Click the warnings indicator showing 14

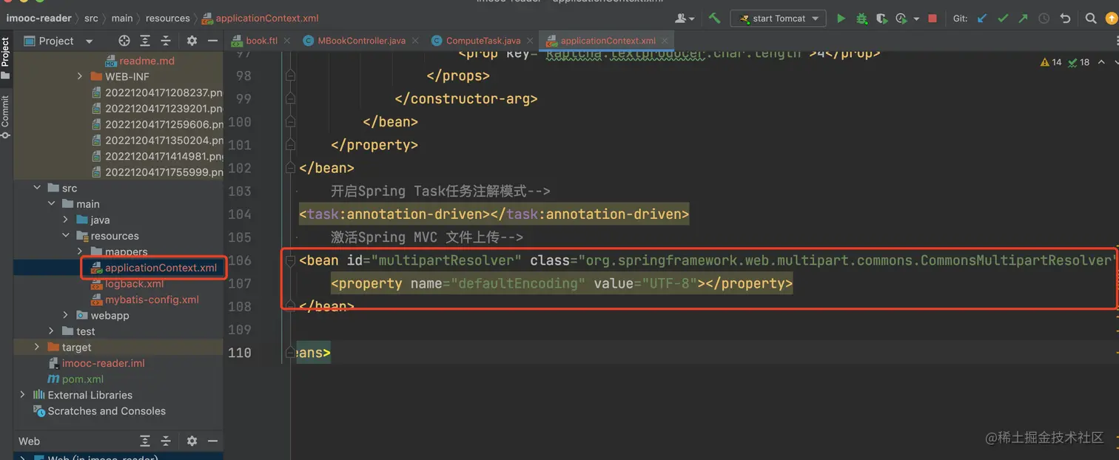[1051, 62]
